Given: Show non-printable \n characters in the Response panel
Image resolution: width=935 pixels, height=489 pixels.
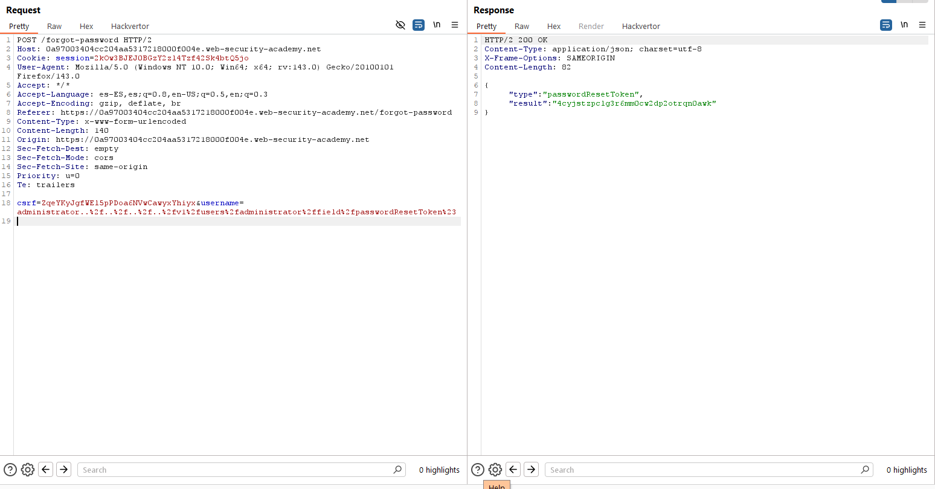Looking at the screenshot, I should [904, 25].
